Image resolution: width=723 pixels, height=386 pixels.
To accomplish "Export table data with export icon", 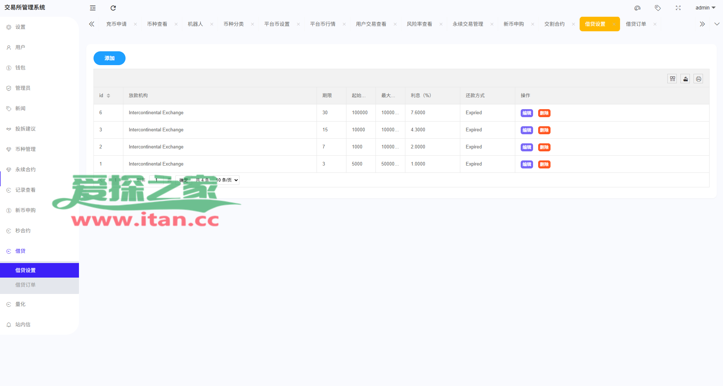I will coord(685,79).
